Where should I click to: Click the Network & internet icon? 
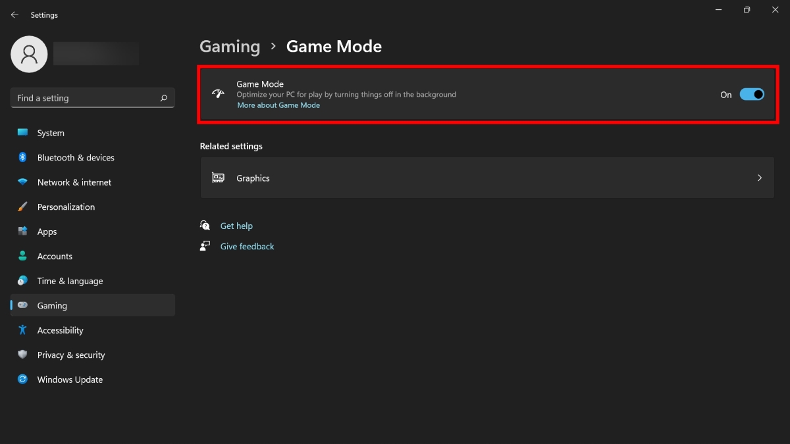point(22,182)
